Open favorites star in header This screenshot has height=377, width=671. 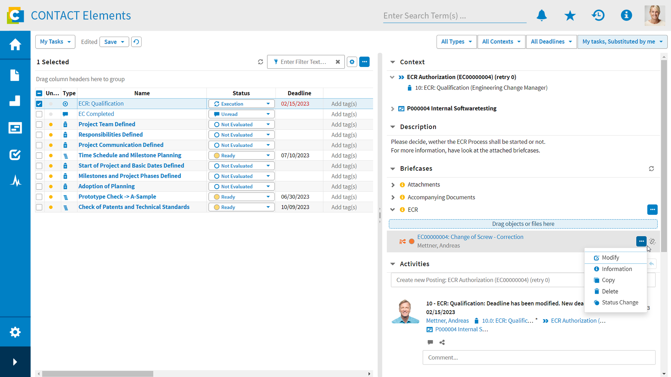coord(570,15)
